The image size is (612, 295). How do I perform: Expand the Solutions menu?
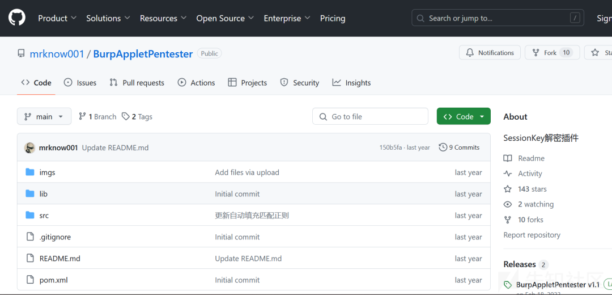pos(108,18)
